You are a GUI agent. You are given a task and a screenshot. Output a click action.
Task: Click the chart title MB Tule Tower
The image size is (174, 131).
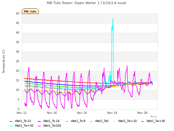[86, 3]
